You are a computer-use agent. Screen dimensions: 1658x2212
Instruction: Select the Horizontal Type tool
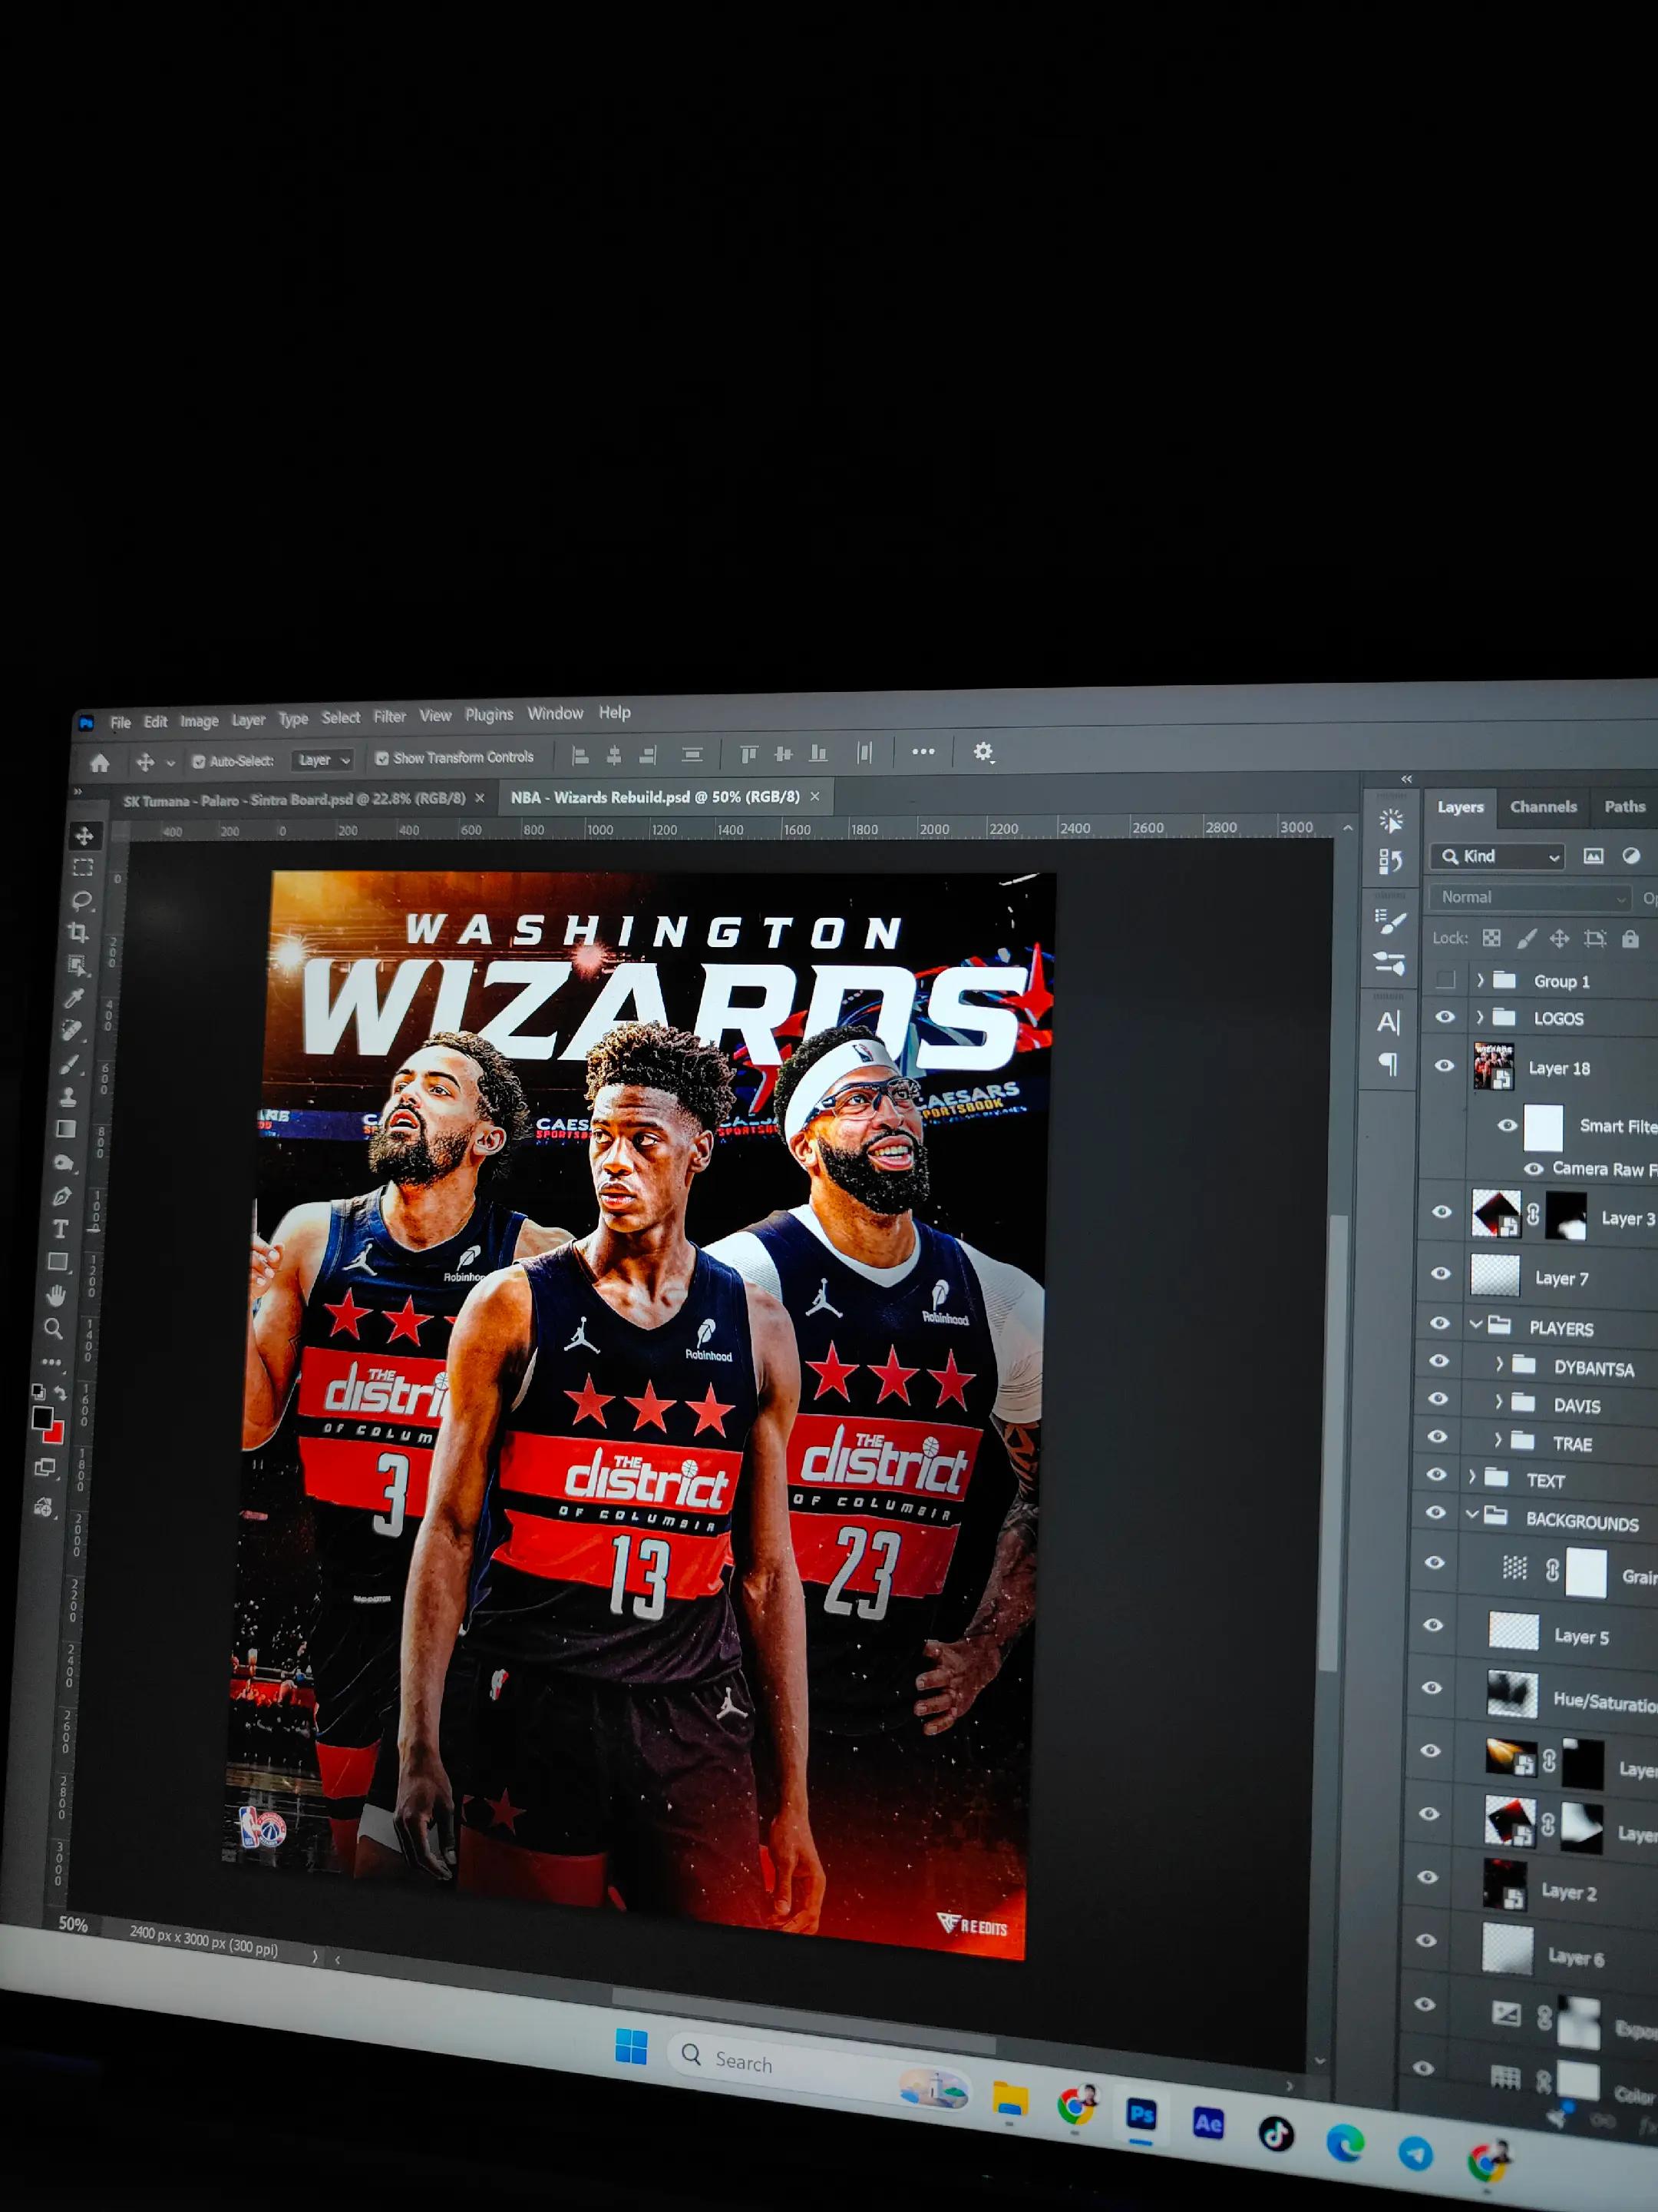(x=60, y=1229)
